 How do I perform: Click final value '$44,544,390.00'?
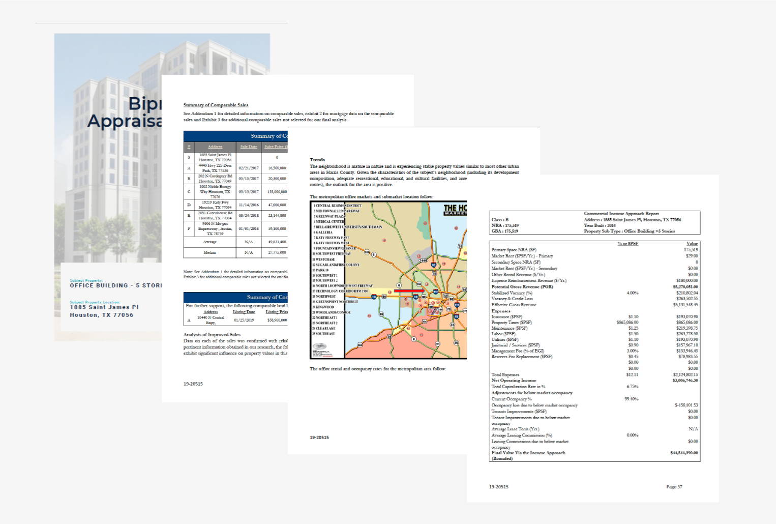(x=684, y=453)
